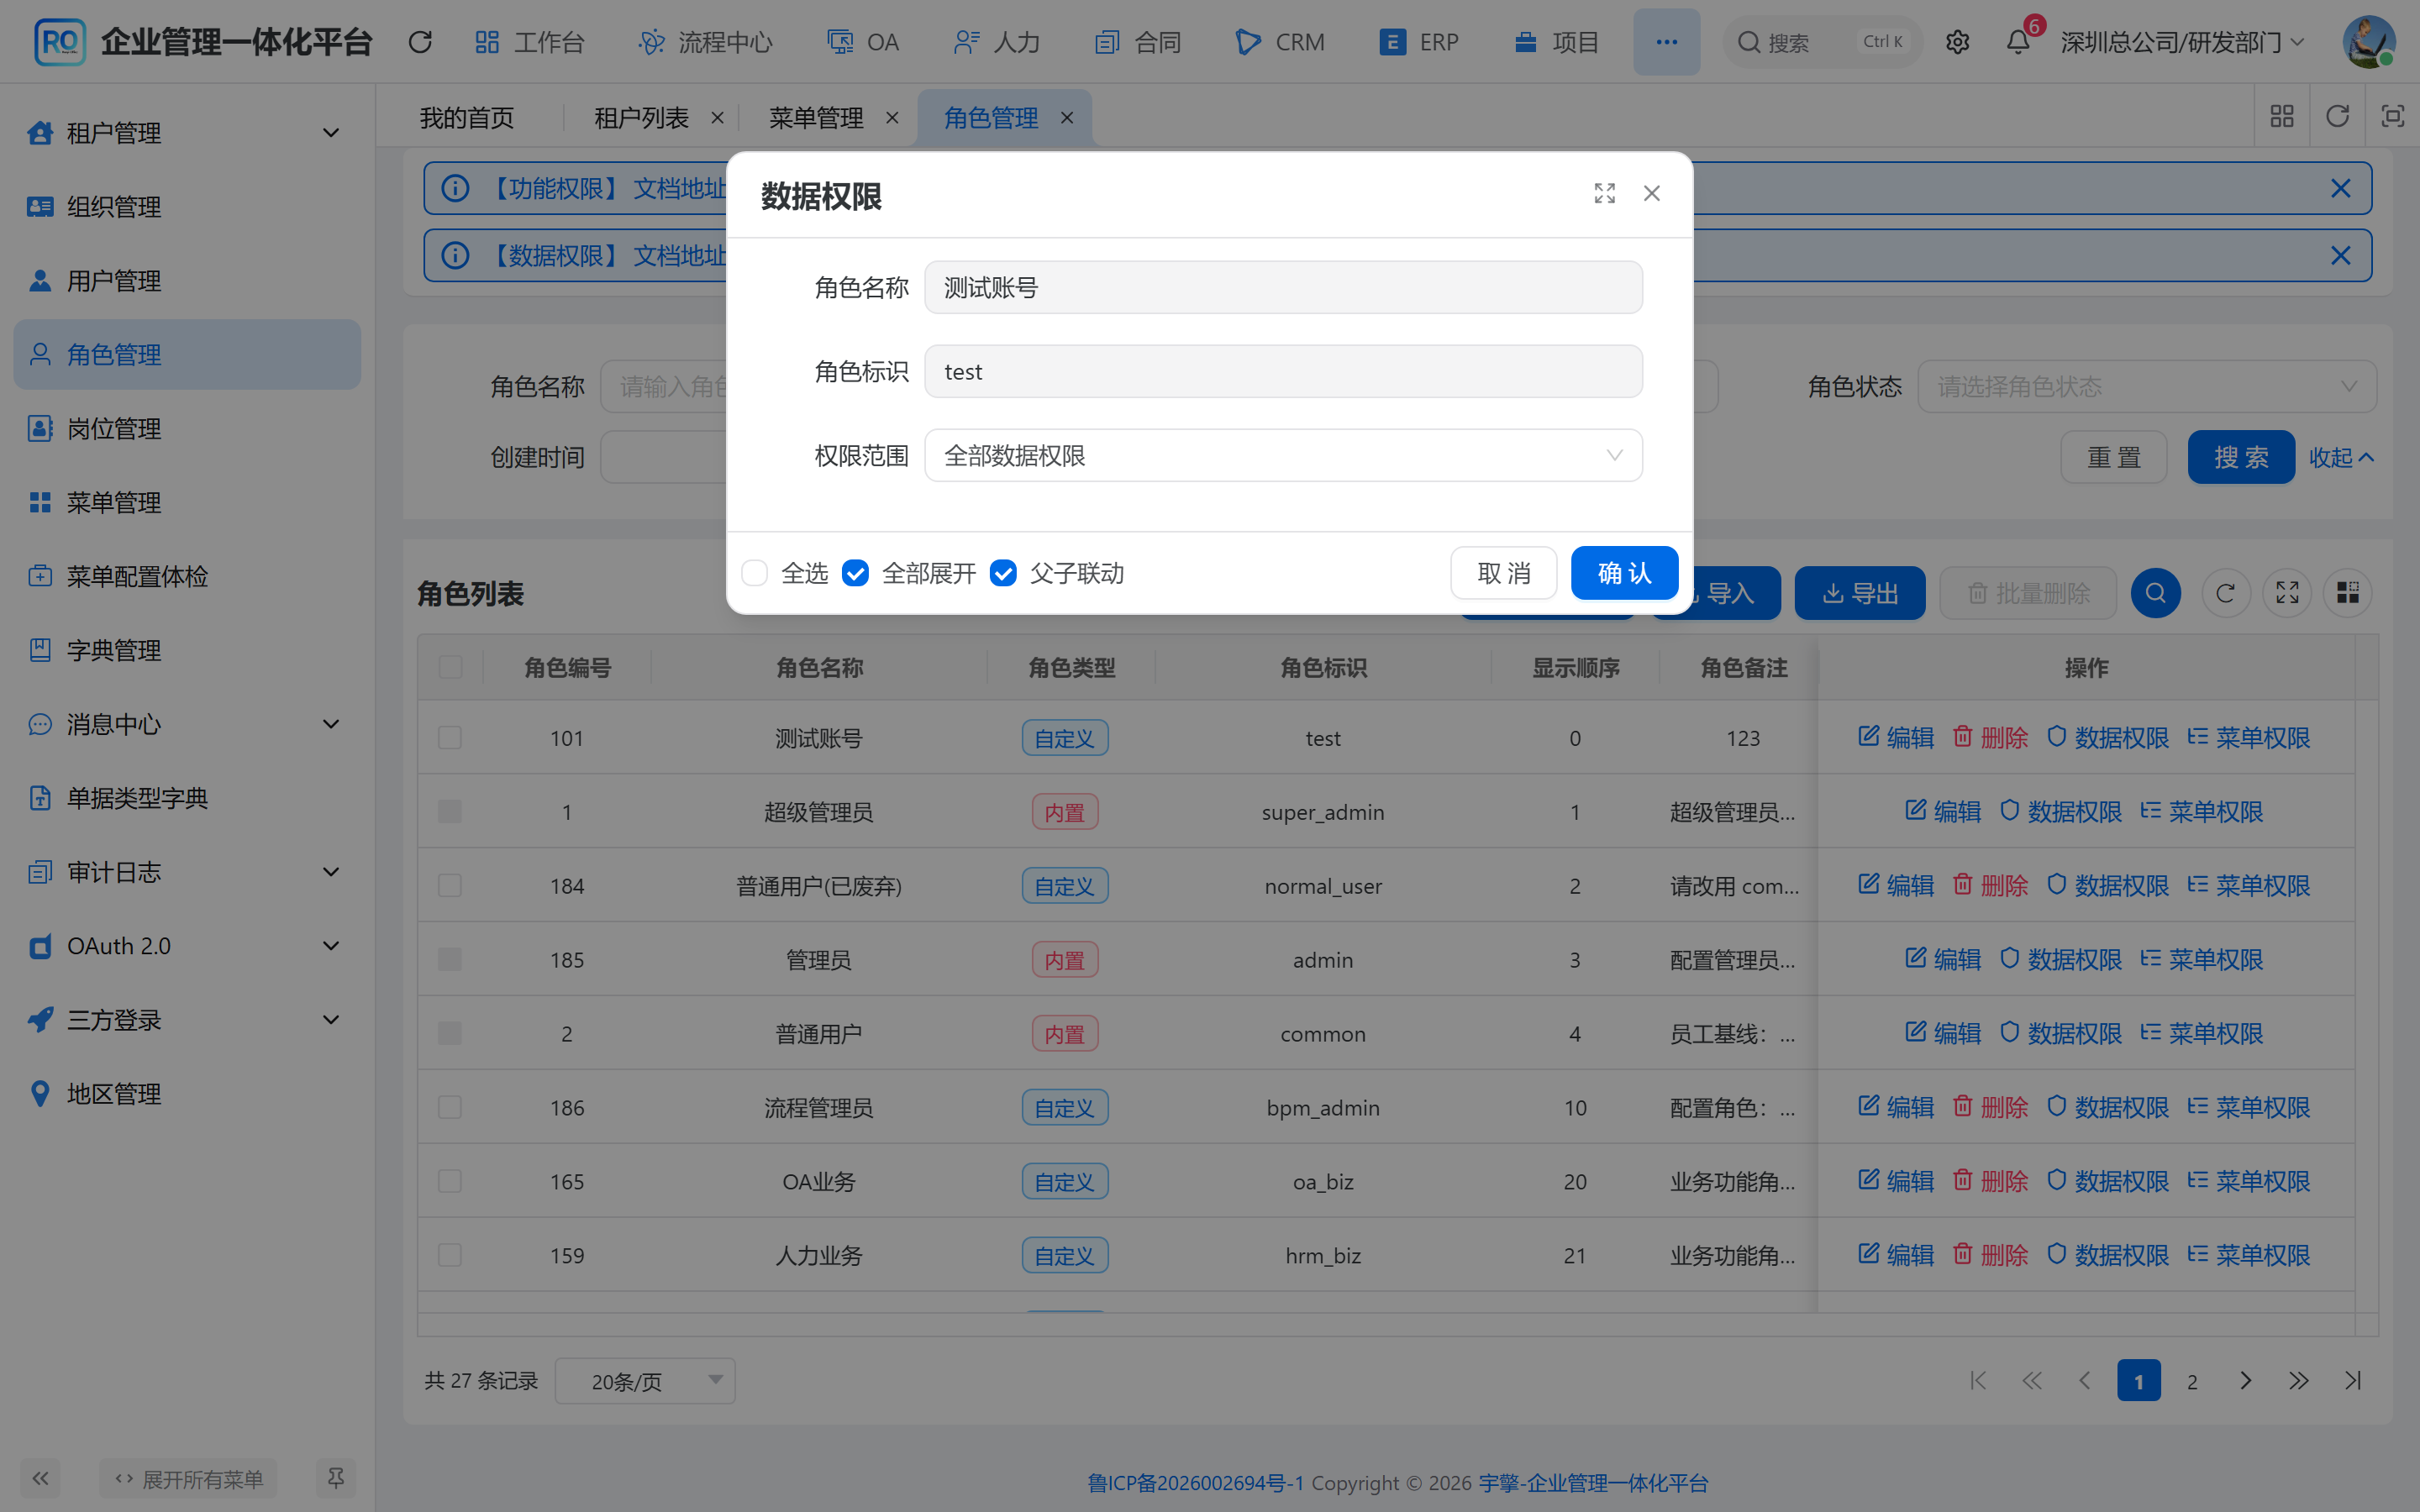Click the 确认 button in dialog
This screenshot has width=2420, height=1512.
(1624, 573)
